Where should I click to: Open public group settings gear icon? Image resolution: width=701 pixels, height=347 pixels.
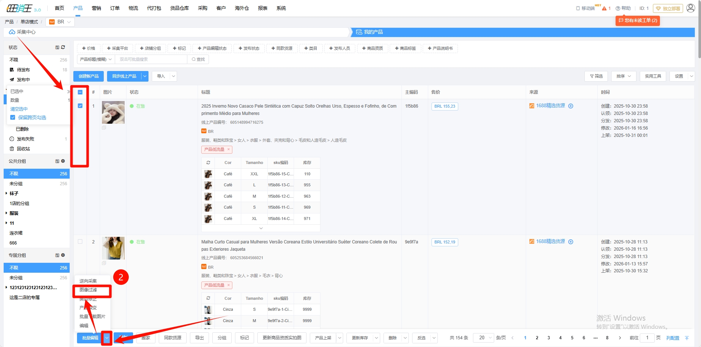pyautogui.click(x=63, y=161)
